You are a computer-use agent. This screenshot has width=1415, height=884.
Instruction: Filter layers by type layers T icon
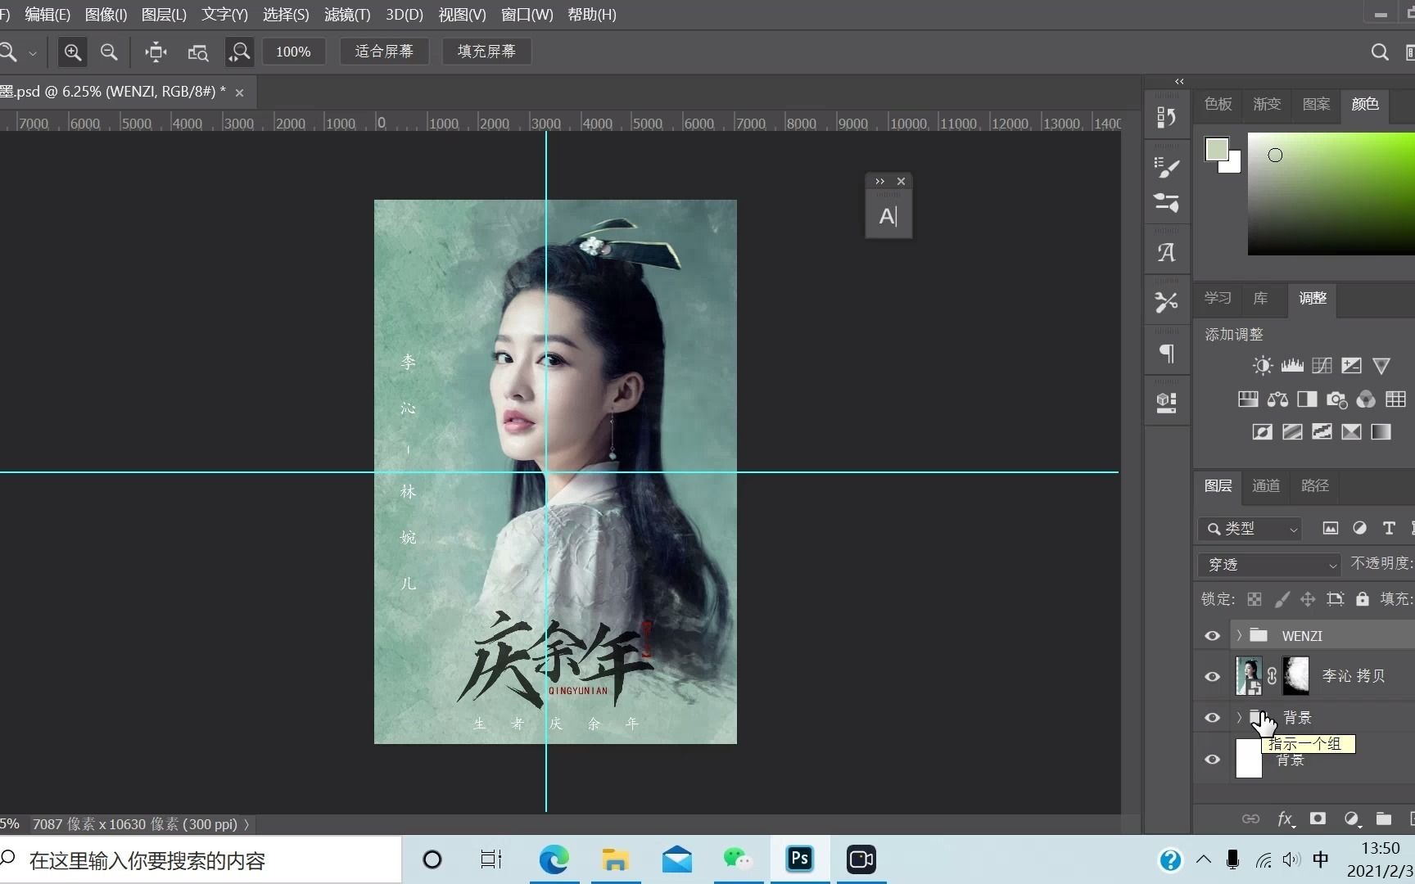coord(1389,529)
